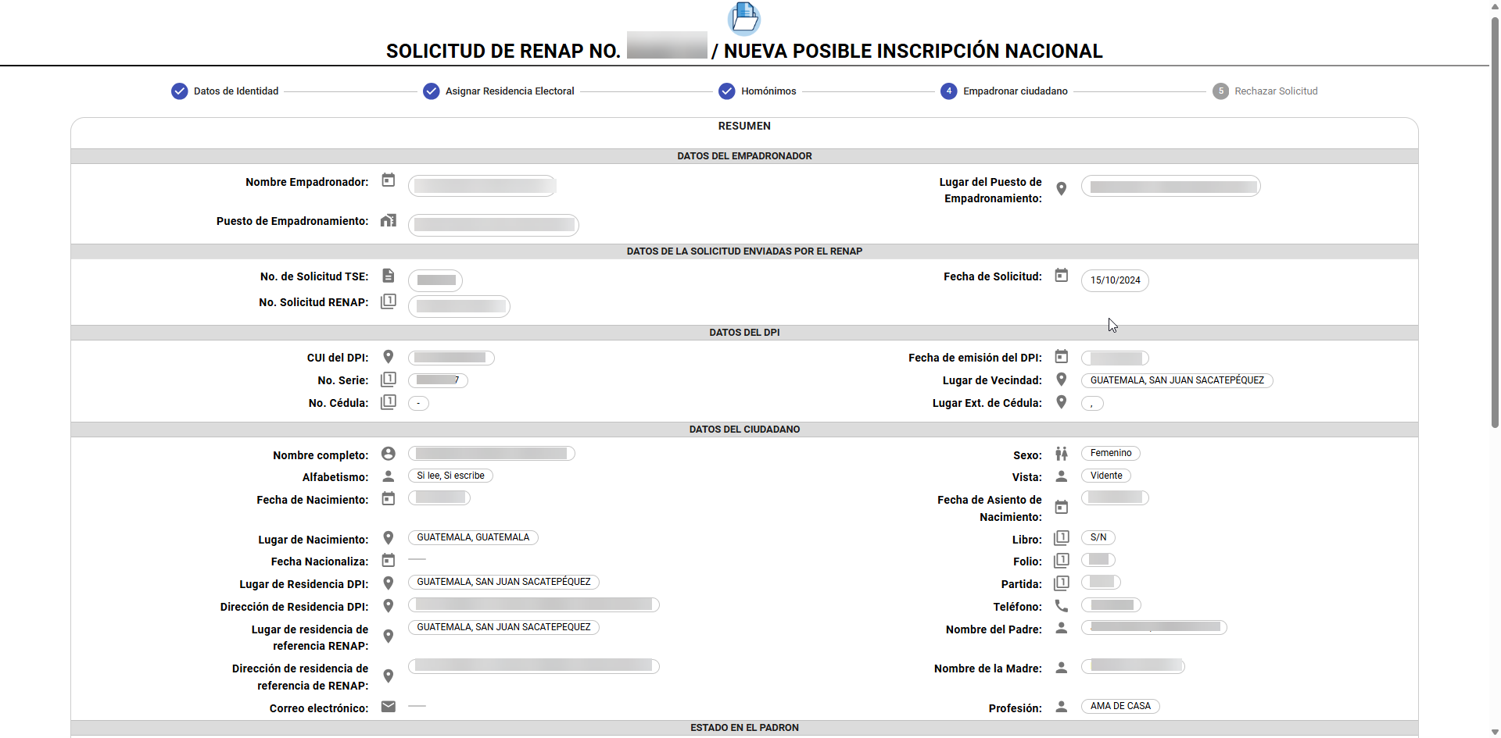This screenshot has width=1501, height=738.
Task: Click the book icon next to Libro
Action: 1061,538
